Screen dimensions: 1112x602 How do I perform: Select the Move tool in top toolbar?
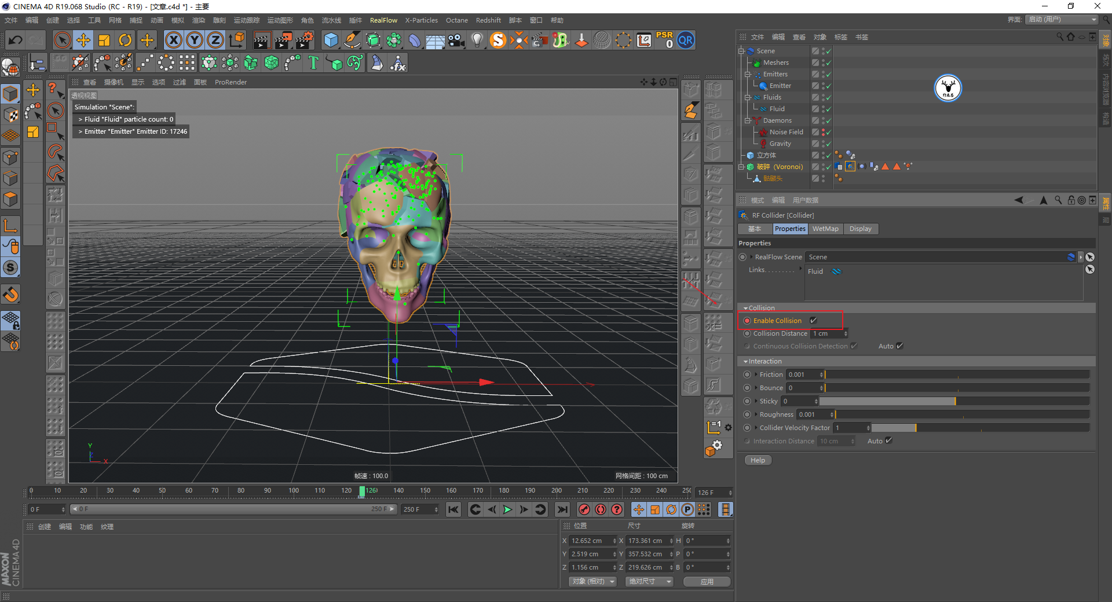pyautogui.click(x=83, y=41)
